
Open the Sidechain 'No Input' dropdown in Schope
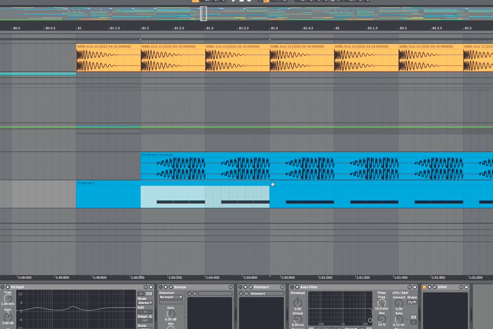[170, 297]
